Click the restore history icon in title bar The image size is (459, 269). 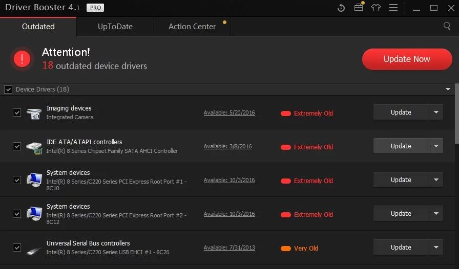coord(341,8)
